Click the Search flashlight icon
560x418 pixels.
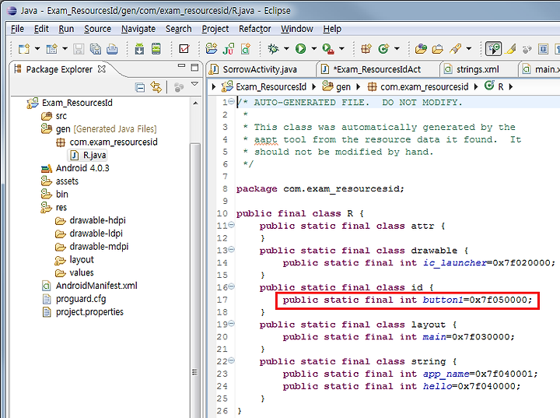click(455, 48)
